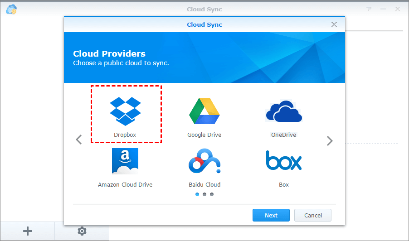409x241 pixels.
Task: Click the OneDrive label text
Action: click(x=283, y=135)
